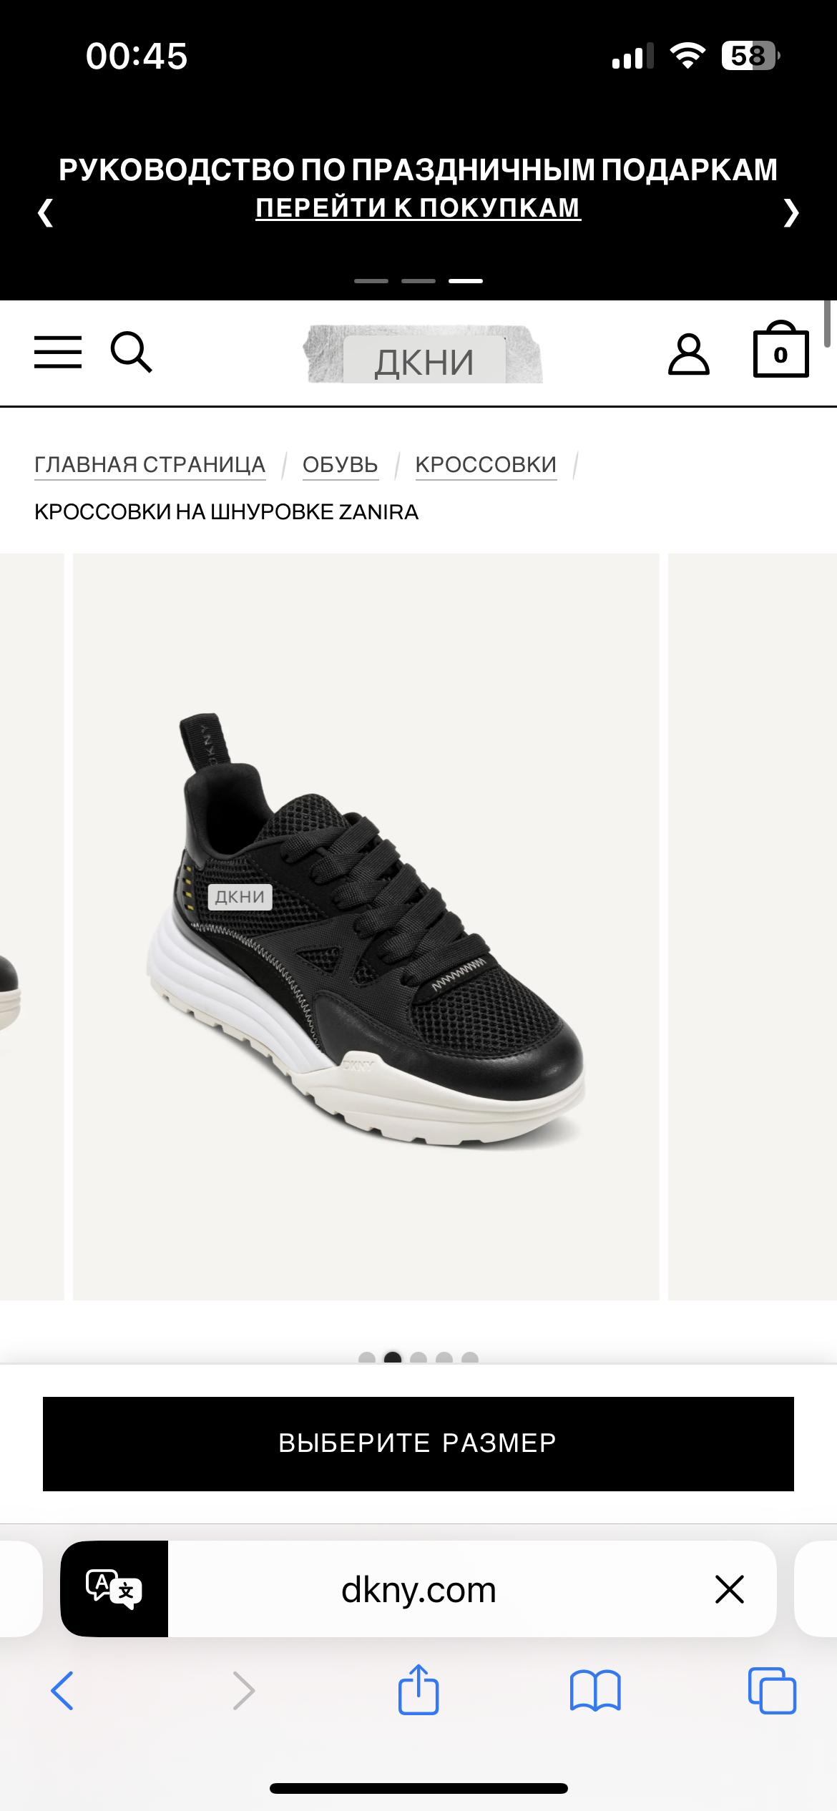The width and height of the screenshot is (837, 1811).
Task: Stop loading with the address bar X
Action: click(x=730, y=1589)
